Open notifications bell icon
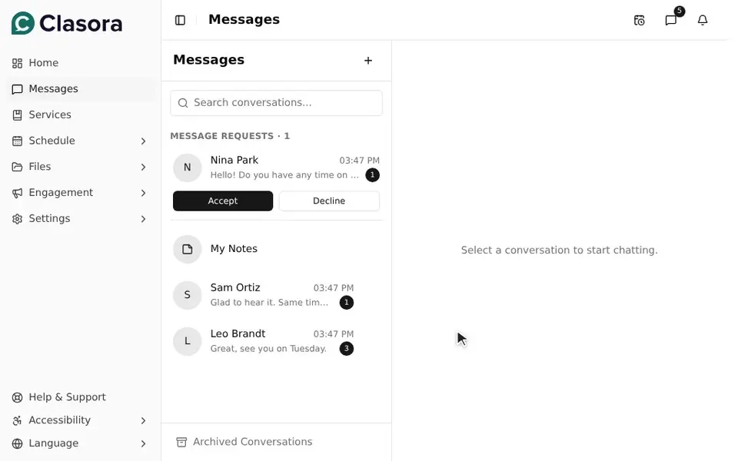Viewport: 738px width, 461px height. click(703, 20)
